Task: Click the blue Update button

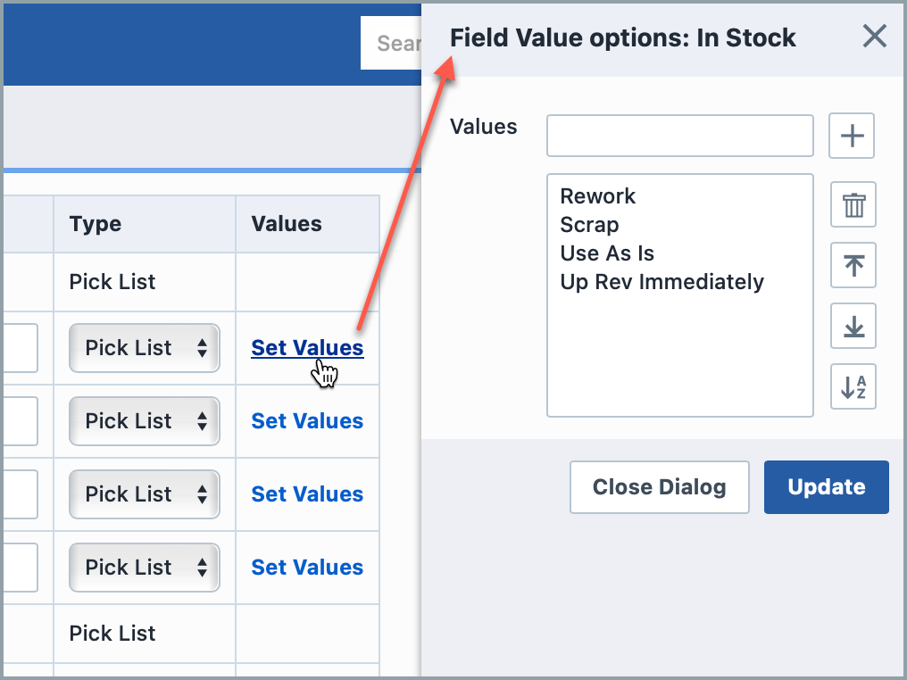Action: 826,487
